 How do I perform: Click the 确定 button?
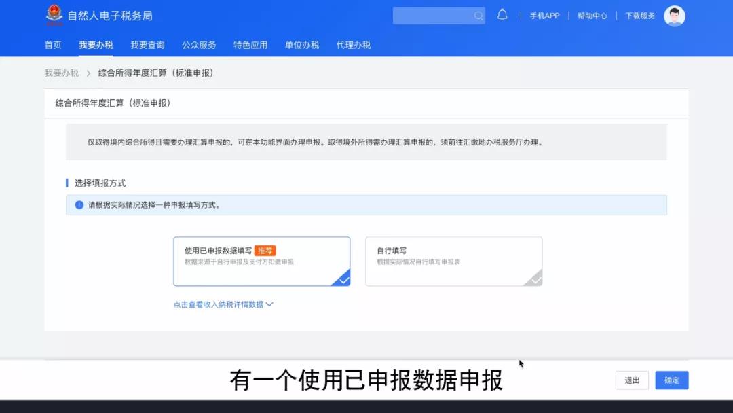pyautogui.click(x=671, y=380)
